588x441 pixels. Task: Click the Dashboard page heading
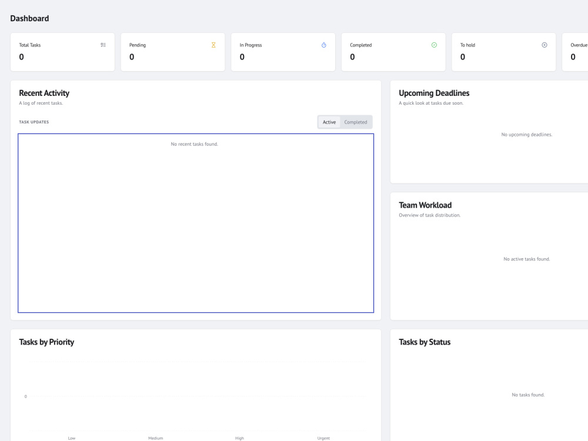29,18
